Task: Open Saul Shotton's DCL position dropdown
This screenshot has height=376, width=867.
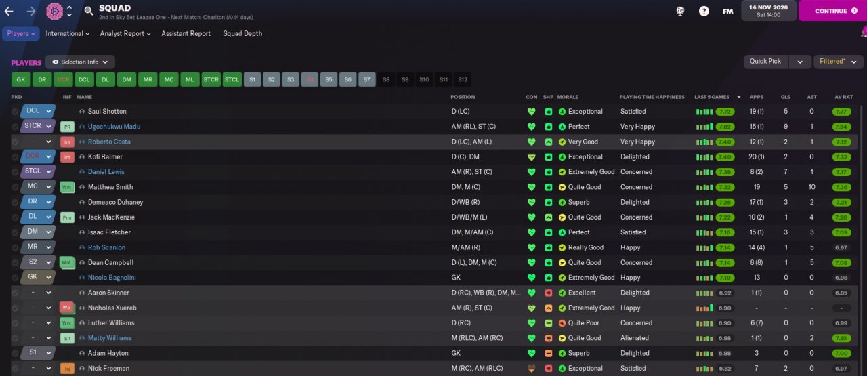Action: point(38,111)
